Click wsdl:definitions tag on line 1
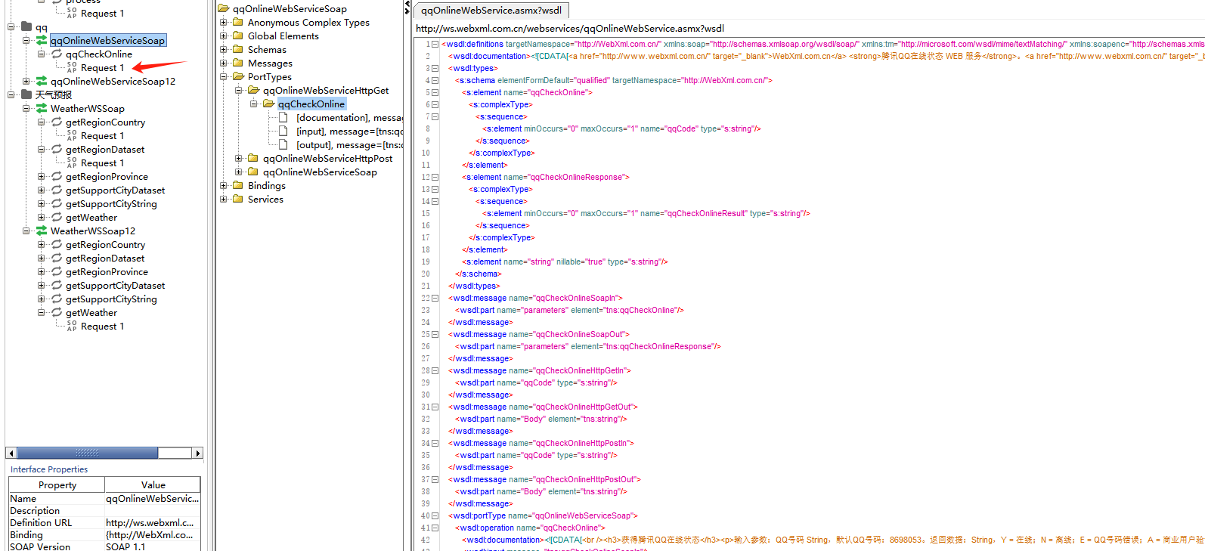 pyautogui.click(x=472, y=44)
